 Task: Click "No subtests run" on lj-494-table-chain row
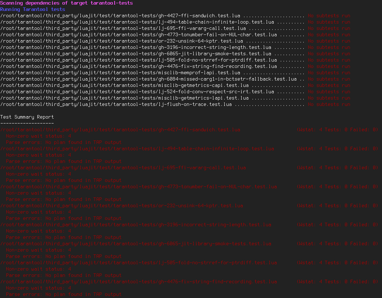tap(329, 22)
